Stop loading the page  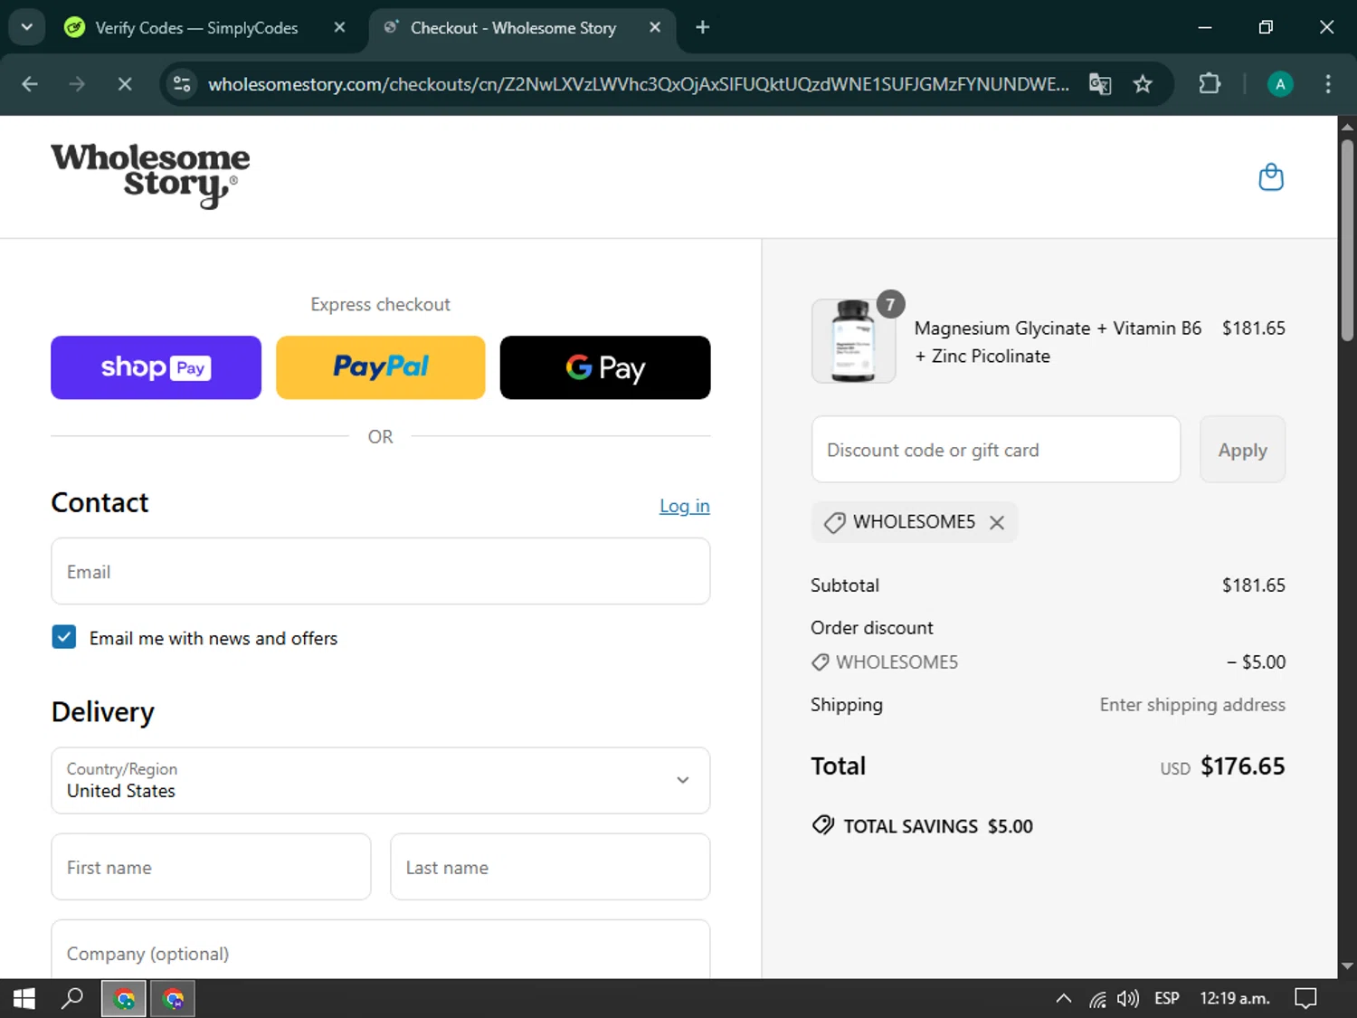(x=125, y=84)
